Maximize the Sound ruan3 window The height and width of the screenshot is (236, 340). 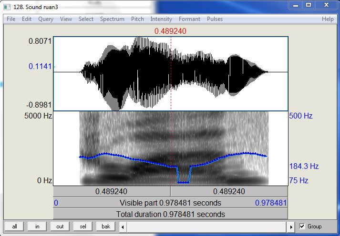309,5
